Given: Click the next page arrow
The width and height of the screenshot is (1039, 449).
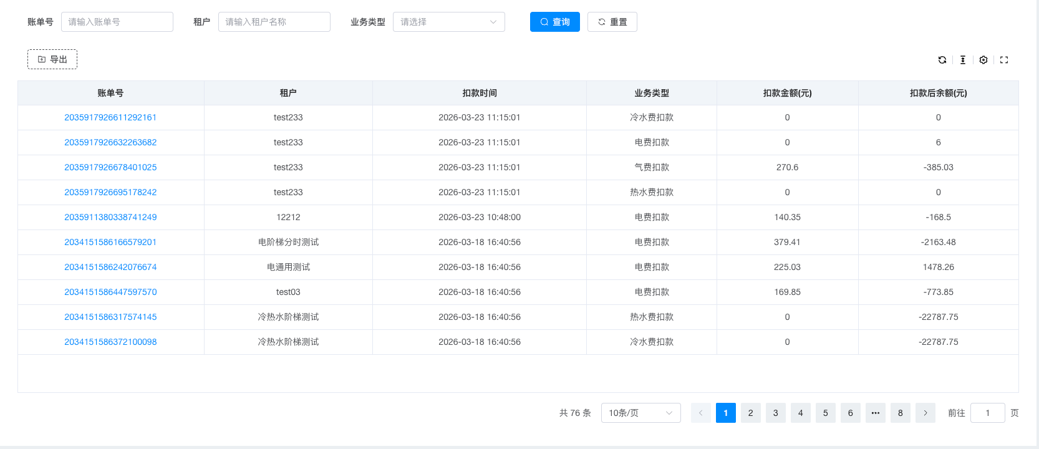Looking at the screenshot, I should (x=925, y=413).
